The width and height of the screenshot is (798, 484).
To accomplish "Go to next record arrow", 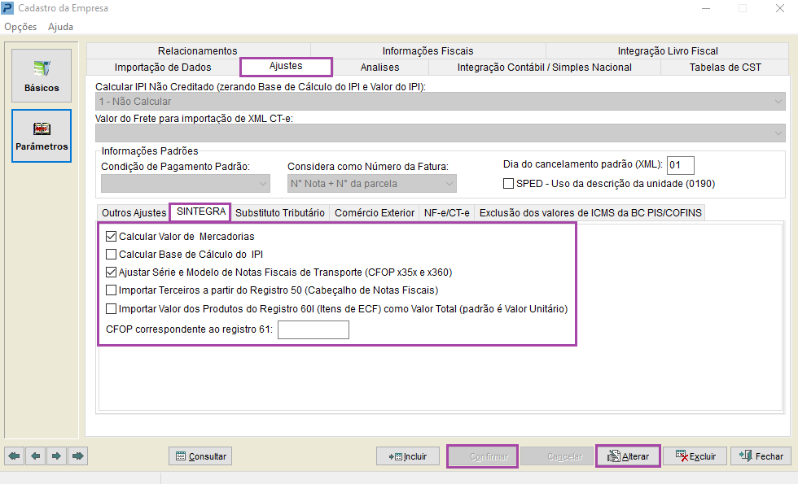I will 56,456.
